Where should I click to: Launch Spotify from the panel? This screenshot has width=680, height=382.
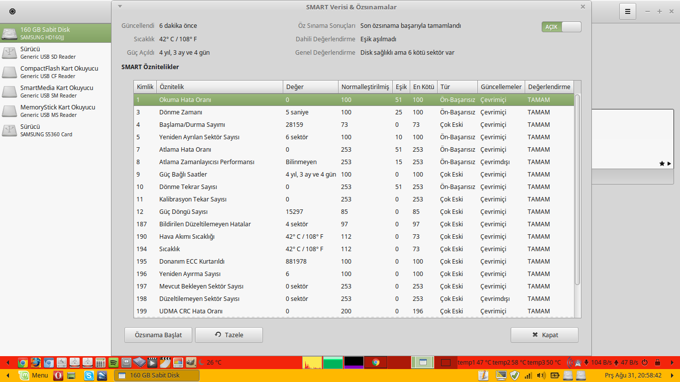113,363
